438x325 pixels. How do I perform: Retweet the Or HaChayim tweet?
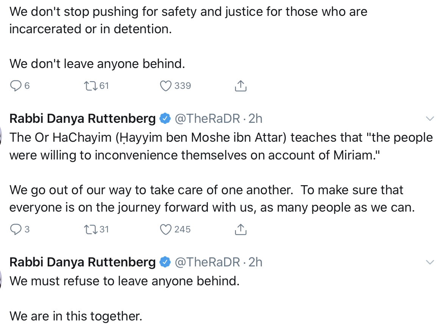(90, 229)
